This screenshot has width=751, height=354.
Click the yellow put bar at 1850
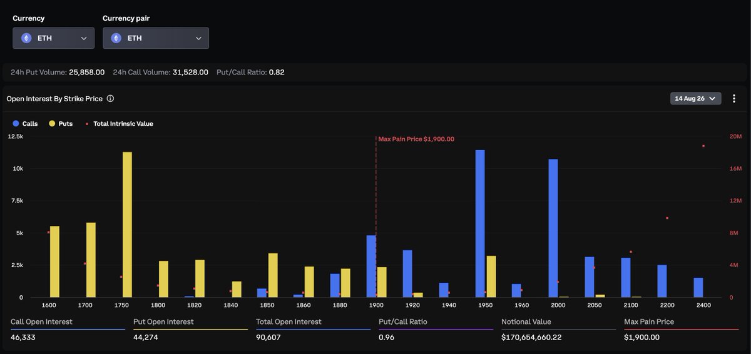[x=273, y=275]
